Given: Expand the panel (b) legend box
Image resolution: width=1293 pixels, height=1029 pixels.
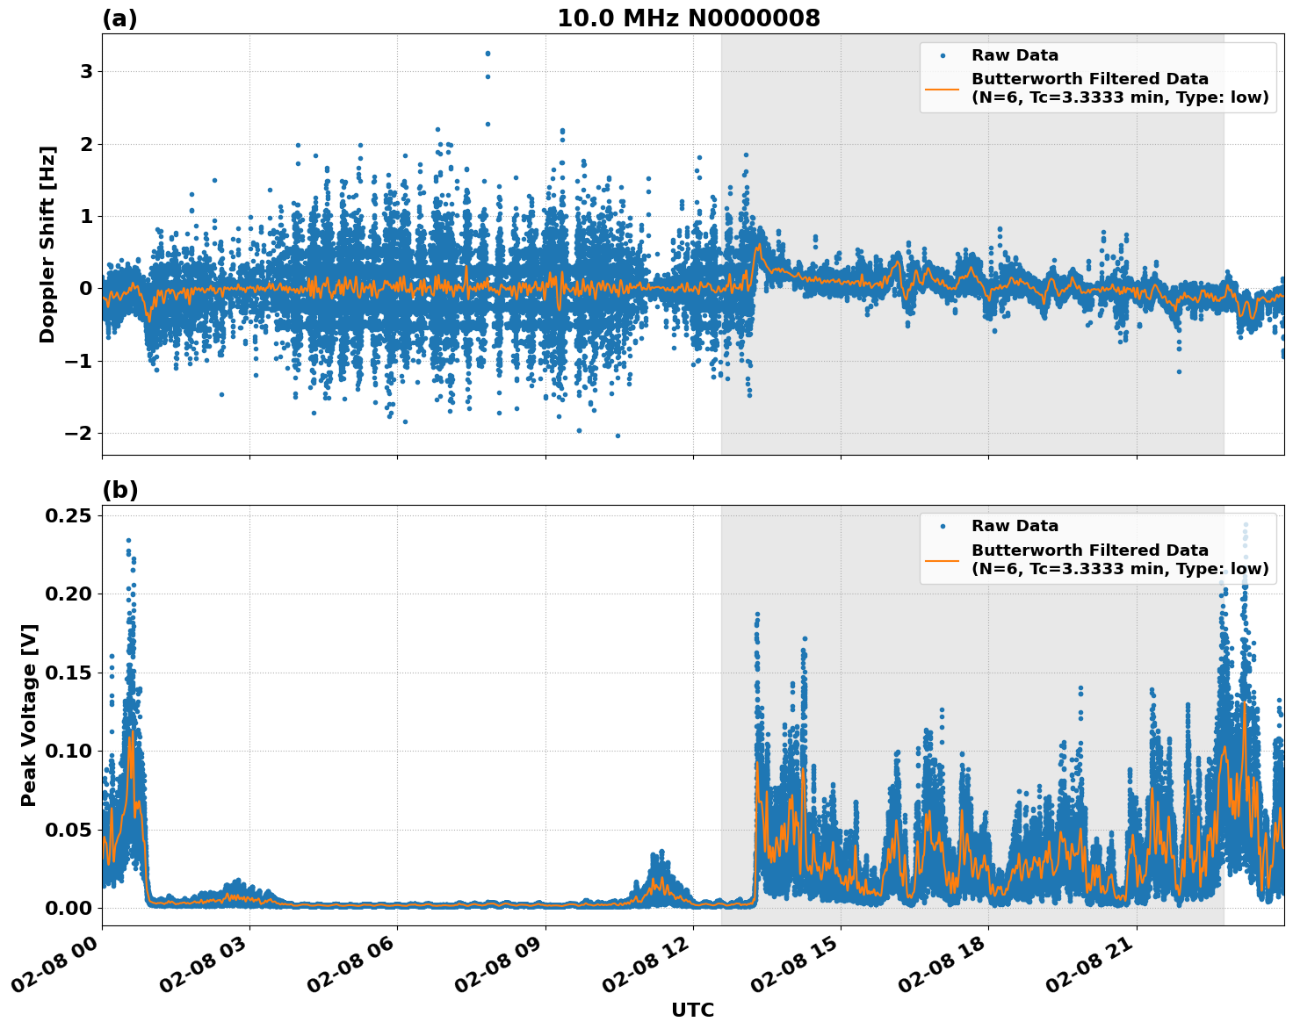Looking at the screenshot, I should pyautogui.click(x=1098, y=549).
